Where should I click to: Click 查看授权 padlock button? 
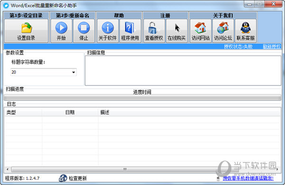tap(154, 31)
